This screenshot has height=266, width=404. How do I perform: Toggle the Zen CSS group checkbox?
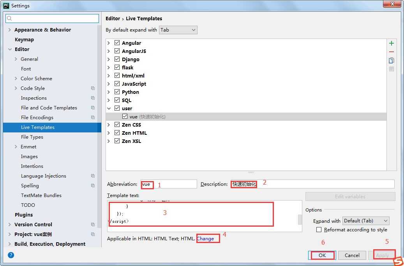117,125
